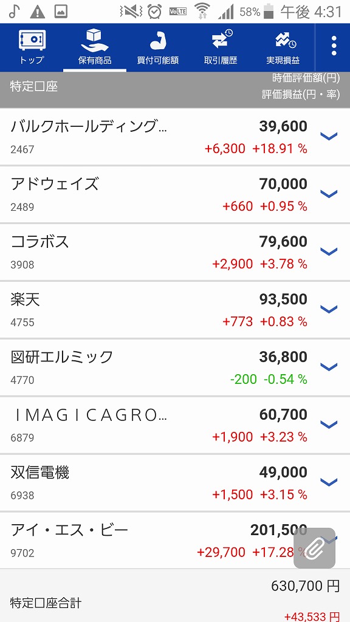Viewport: 350px width, 622px height.
Task: Tap the image notification icon in status bar
Action: pyautogui.click(x=61, y=12)
